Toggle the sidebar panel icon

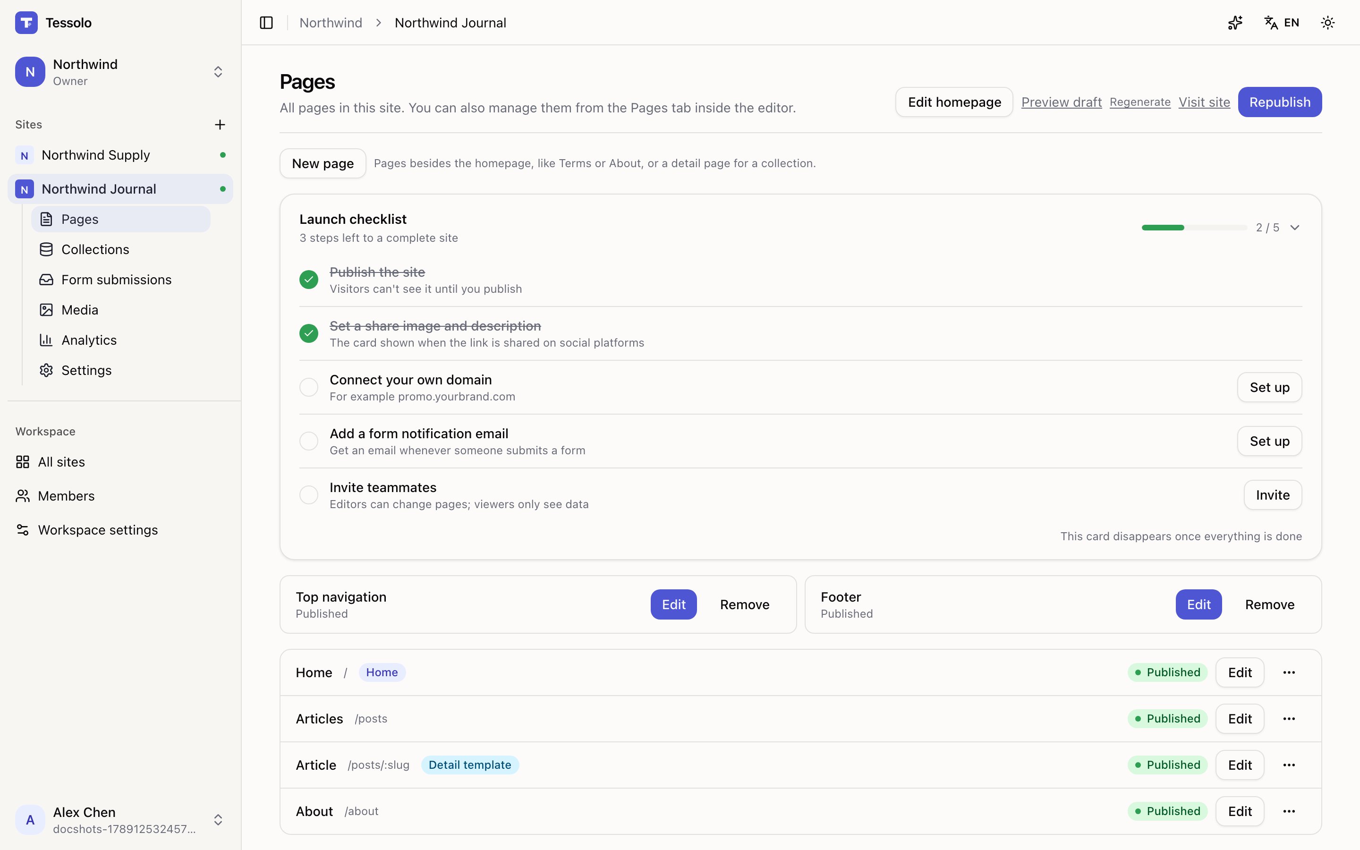pyautogui.click(x=266, y=23)
